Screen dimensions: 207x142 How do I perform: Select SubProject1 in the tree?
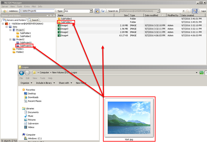coord(26,43)
